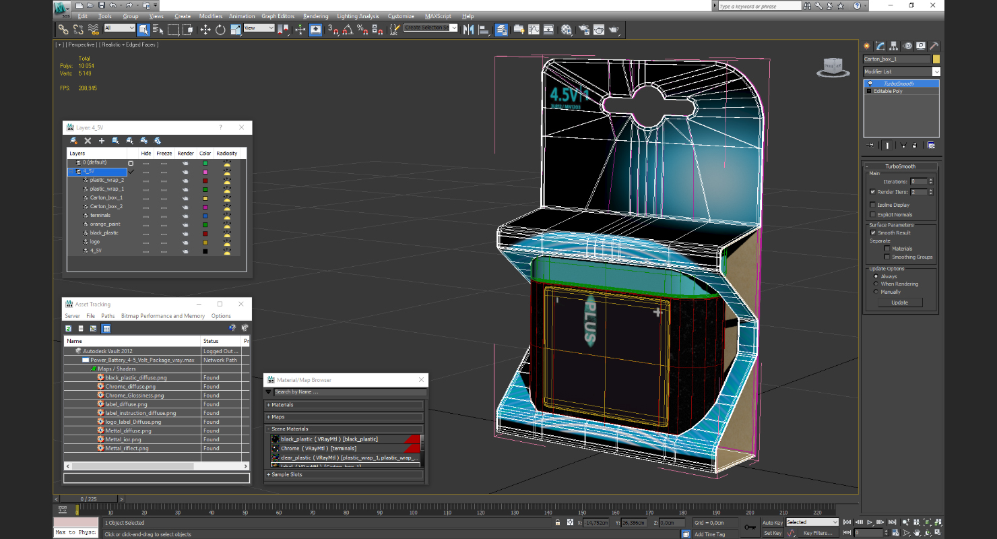Click the Set Key button
This screenshot has height=539, width=997.
coord(773,533)
